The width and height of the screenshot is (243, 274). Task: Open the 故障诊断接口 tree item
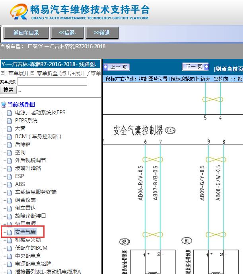[31, 216]
